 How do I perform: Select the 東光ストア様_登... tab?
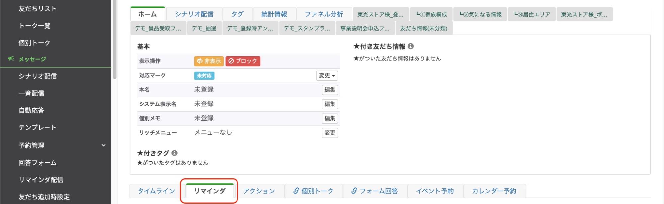(x=381, y=14)
